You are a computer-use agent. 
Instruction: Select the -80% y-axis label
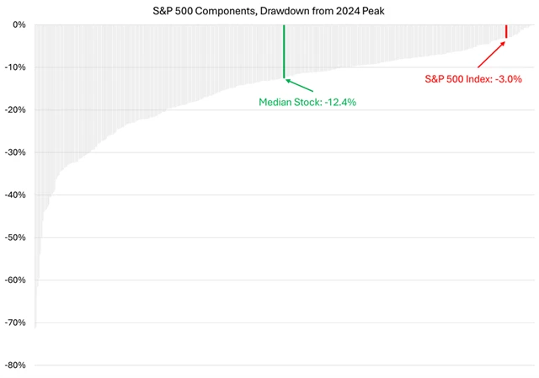point(14,365)
